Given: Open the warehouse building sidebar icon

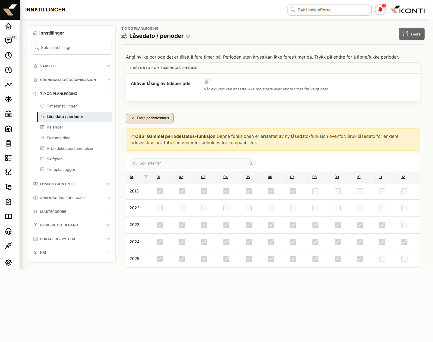Looking at the screenshot, I should [x=8, y=129].
